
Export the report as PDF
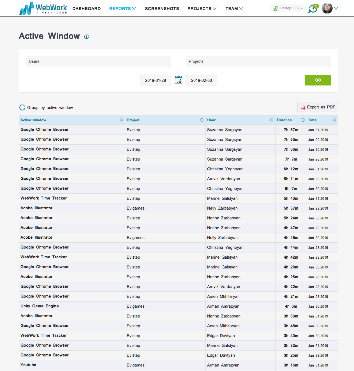coord(318,107)
